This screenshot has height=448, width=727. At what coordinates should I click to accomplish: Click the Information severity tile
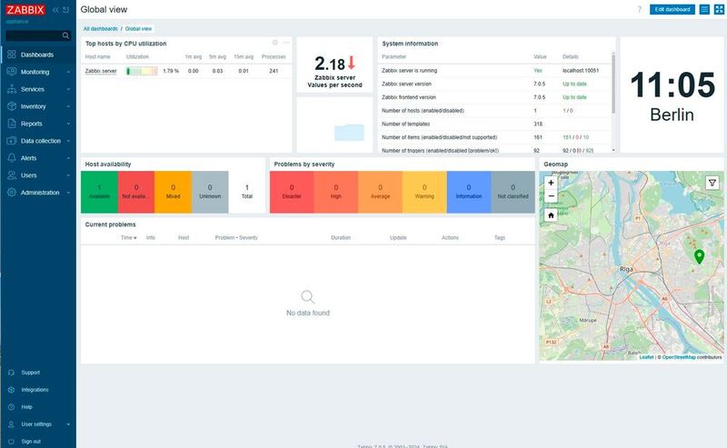tap(469, 192)
